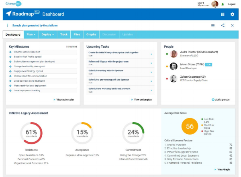Click the user avatar photo in header
Screen dimensions: 241x177
point(215,4)
